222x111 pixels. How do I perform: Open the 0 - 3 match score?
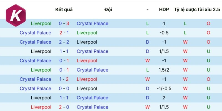pos(64,24)
